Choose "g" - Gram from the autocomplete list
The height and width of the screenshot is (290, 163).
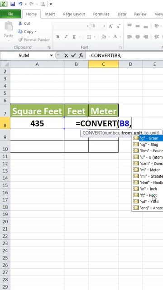[148, 138]
